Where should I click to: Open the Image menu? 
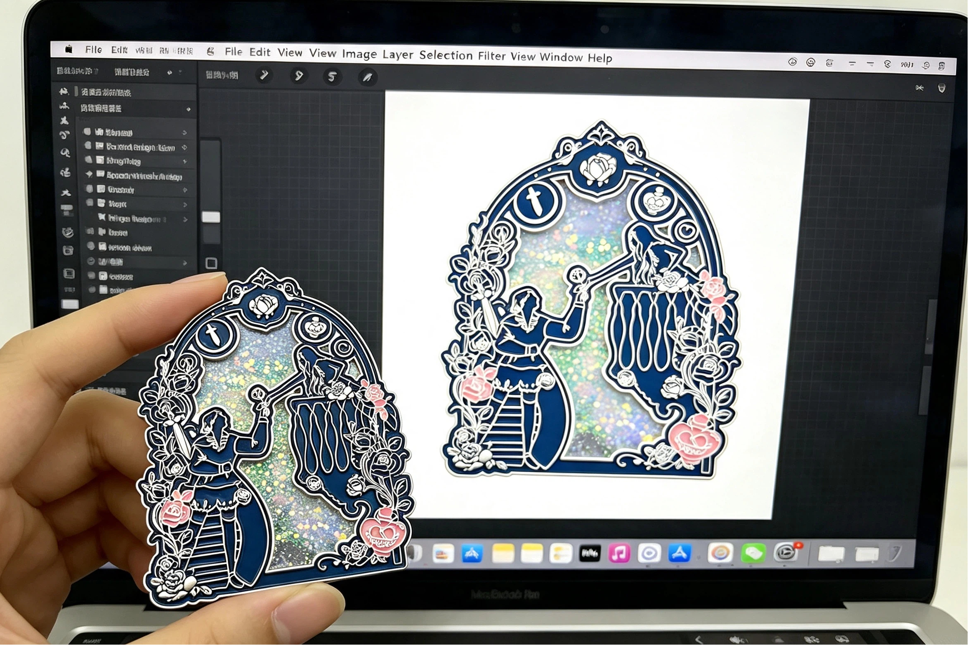359,54
